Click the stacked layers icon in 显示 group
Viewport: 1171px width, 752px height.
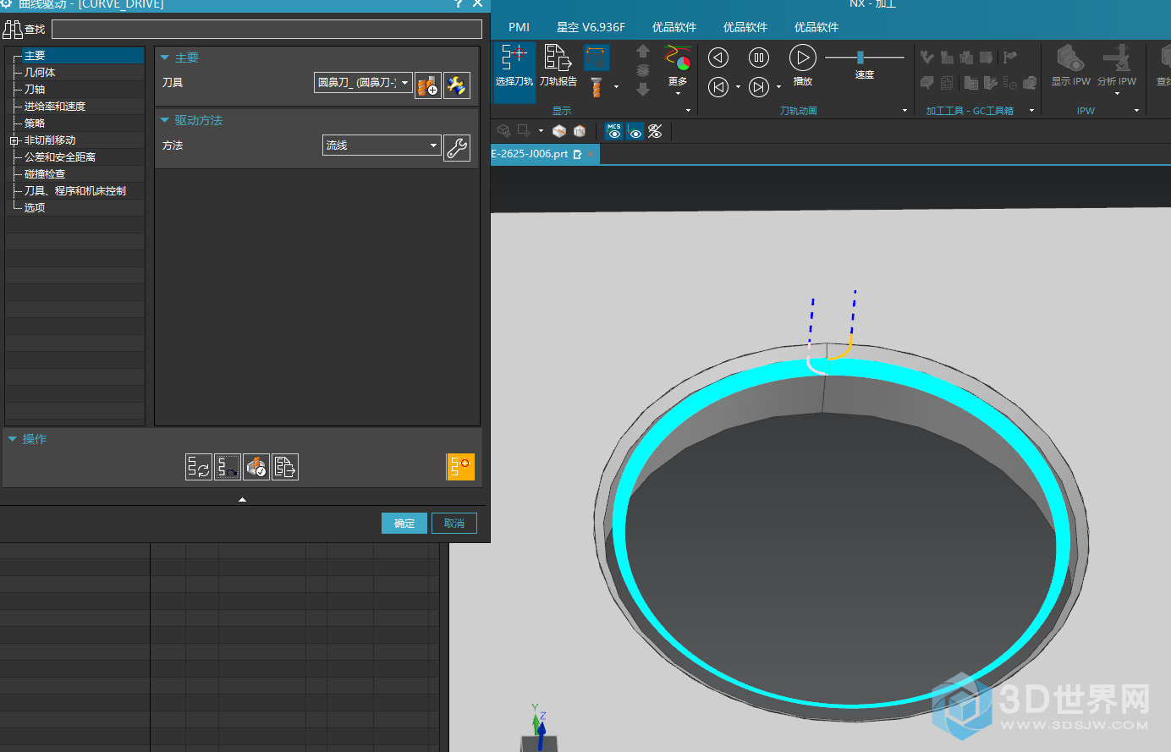(643, 70)
